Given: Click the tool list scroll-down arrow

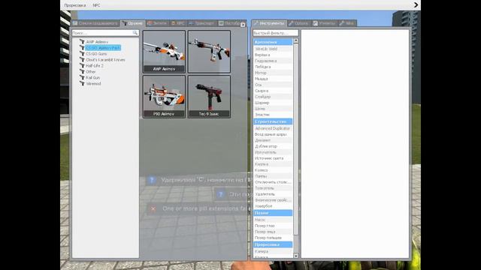Looking at the screenshot, I should [295, 256].
